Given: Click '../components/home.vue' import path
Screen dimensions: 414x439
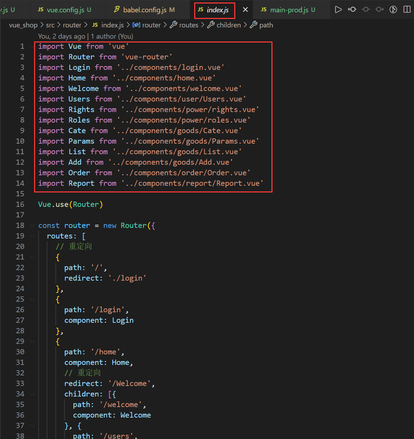Looking at the screenshot, I should point(164,78).
